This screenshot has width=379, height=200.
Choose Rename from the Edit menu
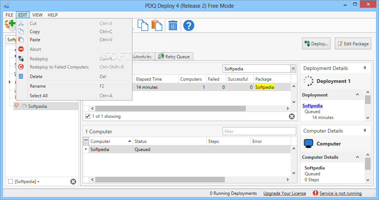(x=74, y=86)
